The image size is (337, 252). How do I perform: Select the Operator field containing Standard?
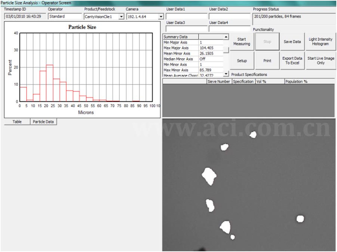pos(65,17)
